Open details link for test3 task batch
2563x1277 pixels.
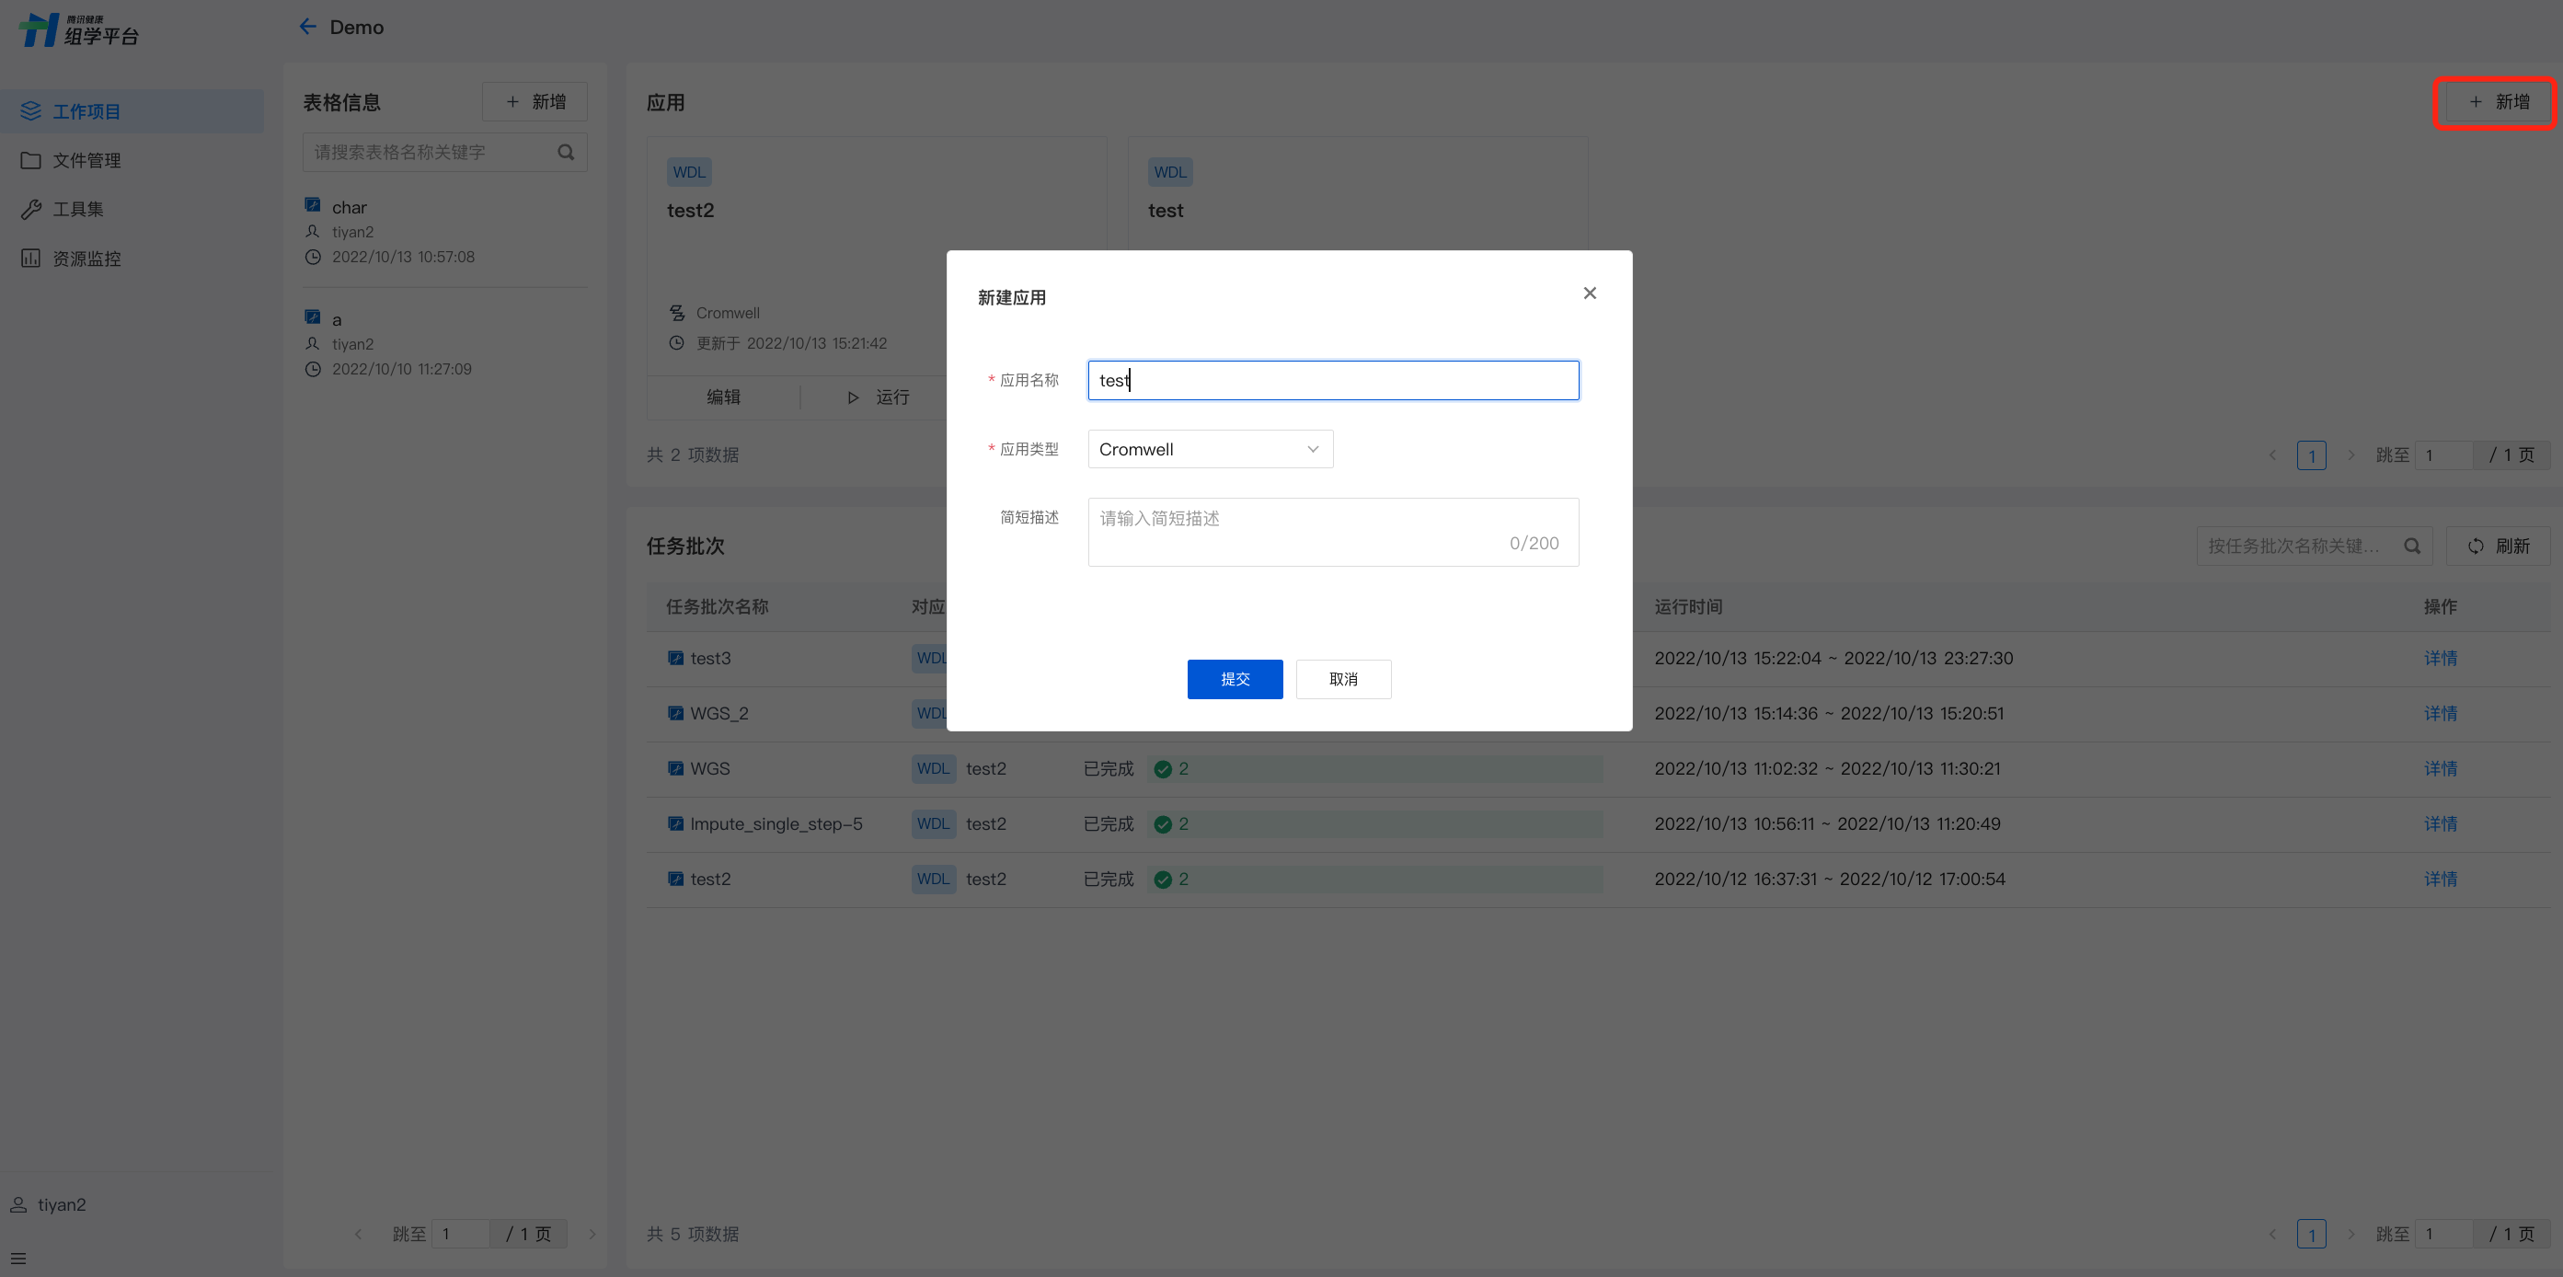tap(2440, 658)
